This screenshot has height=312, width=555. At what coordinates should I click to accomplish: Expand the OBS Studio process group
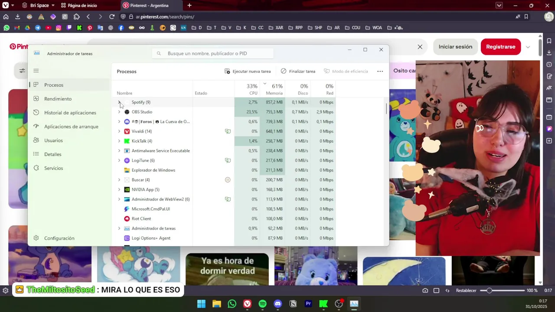119,112
